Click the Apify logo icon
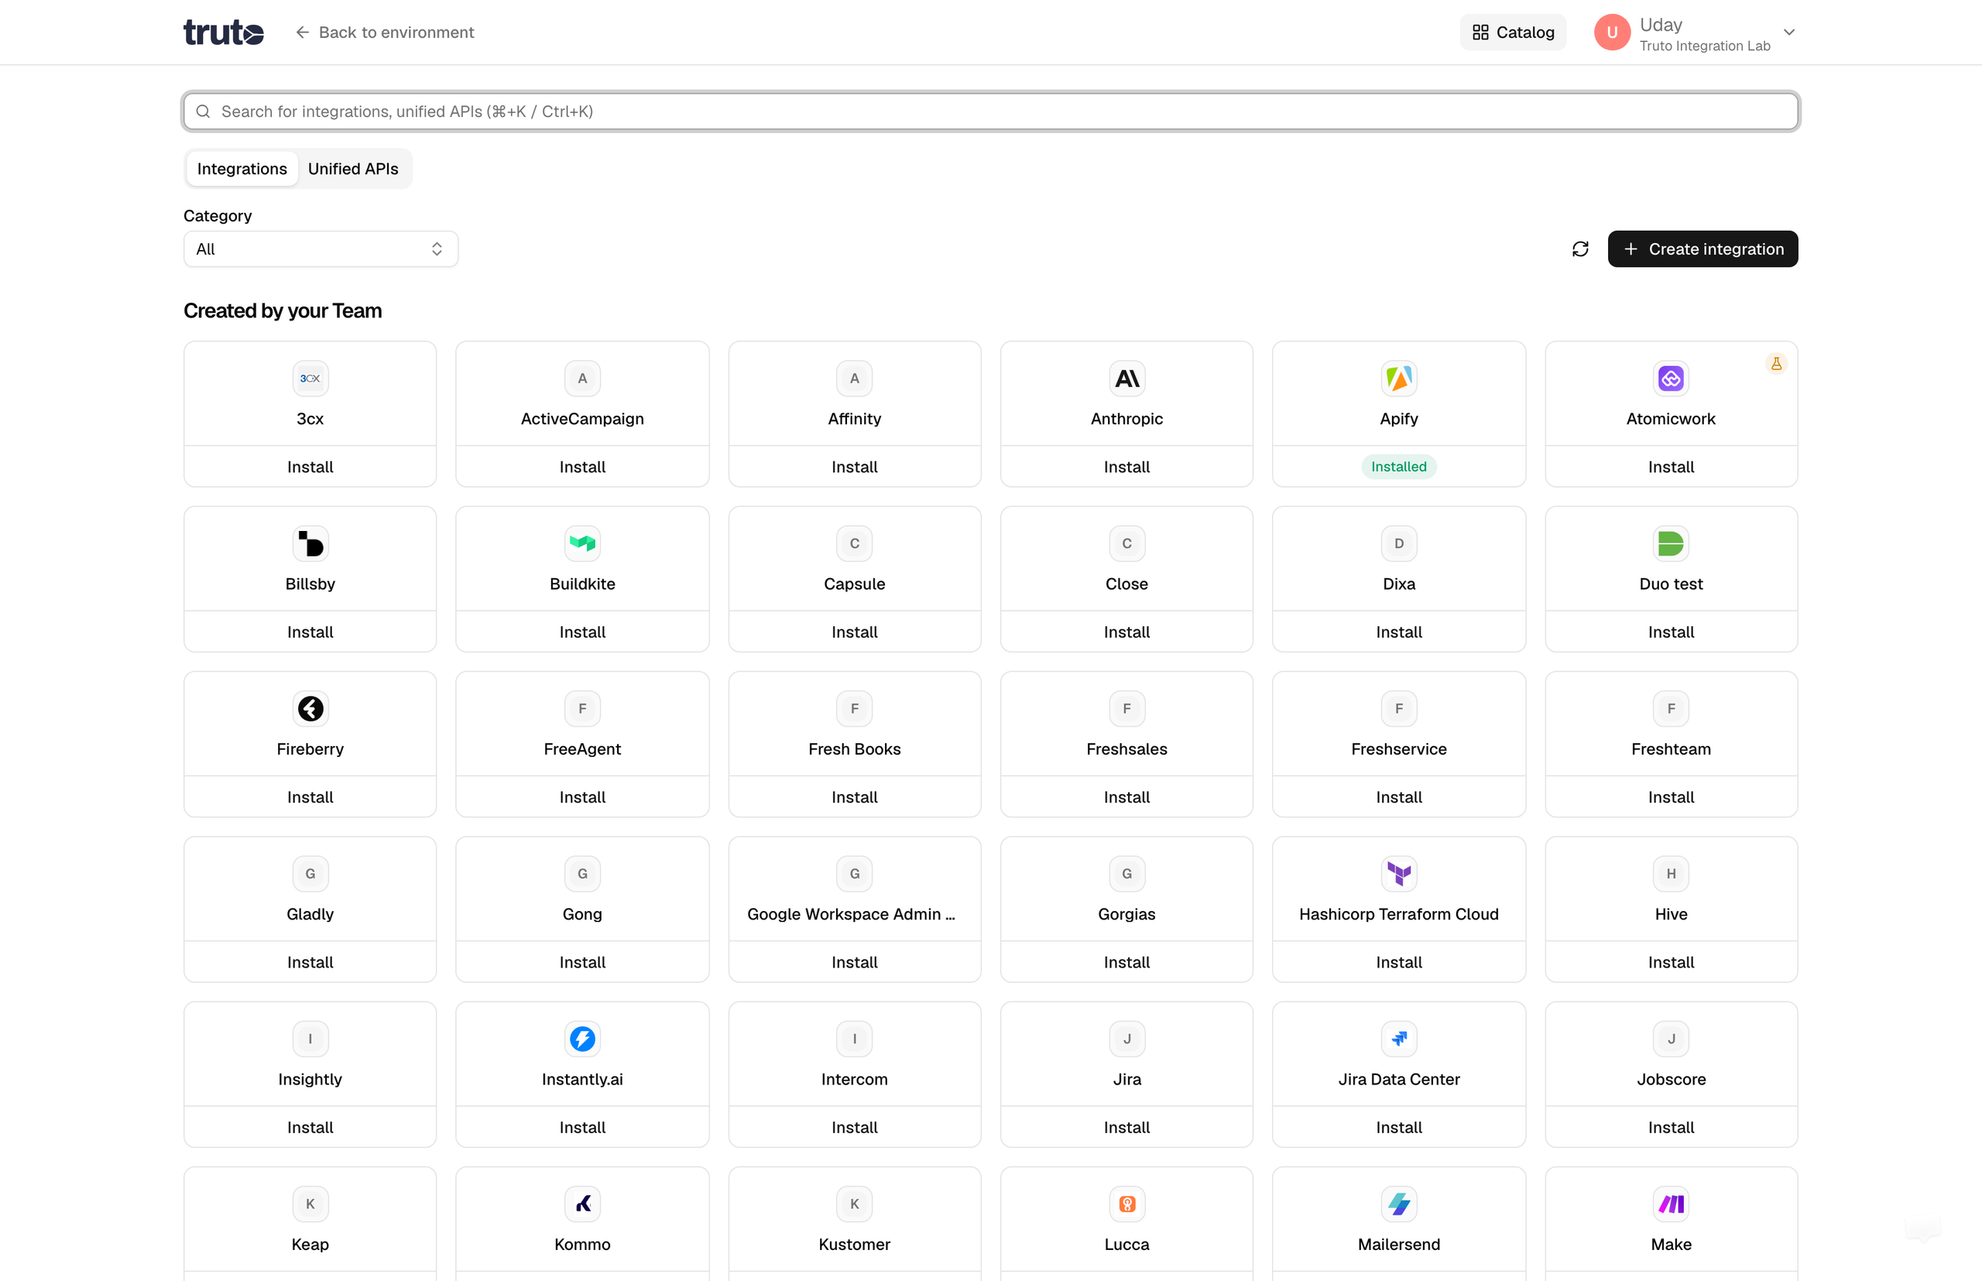Viewport: 1982px width, 1281px height. (1399, 378)
